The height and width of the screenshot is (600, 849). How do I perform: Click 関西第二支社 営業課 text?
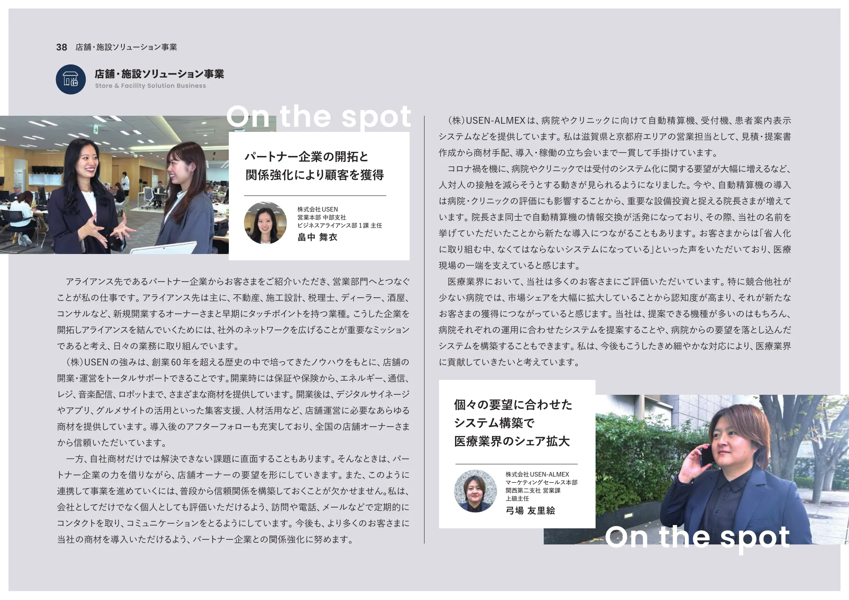(x=533, y=490)
